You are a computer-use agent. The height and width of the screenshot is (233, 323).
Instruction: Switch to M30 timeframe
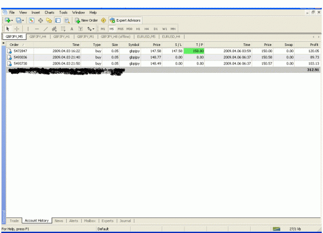[x=129, y=29]
